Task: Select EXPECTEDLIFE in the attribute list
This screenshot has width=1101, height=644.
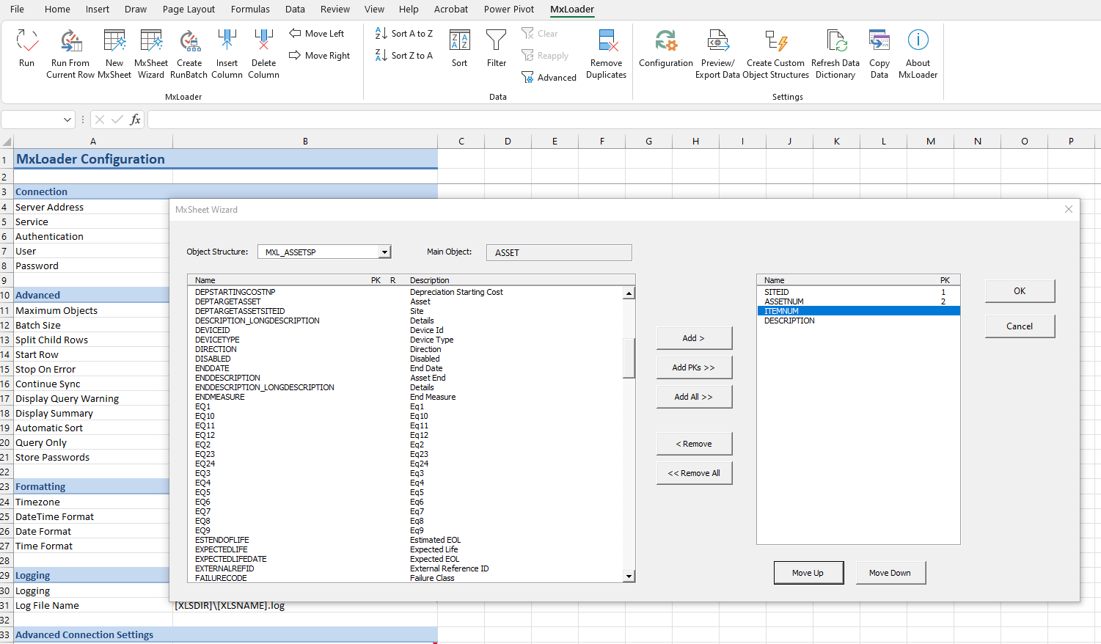Action: point(222,549)
